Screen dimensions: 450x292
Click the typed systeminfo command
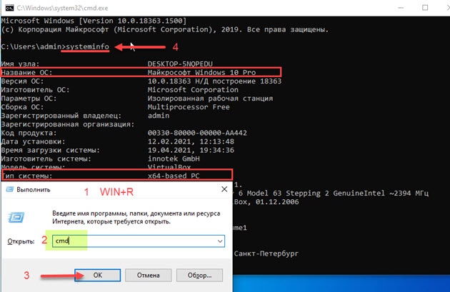coord(87,46)
